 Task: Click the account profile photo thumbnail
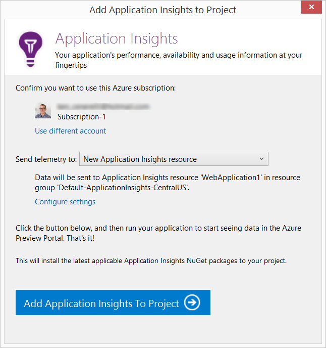click(43, 111)
